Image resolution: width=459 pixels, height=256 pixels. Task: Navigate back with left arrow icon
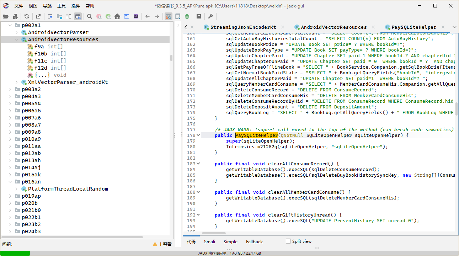click(x=147, y=16)
